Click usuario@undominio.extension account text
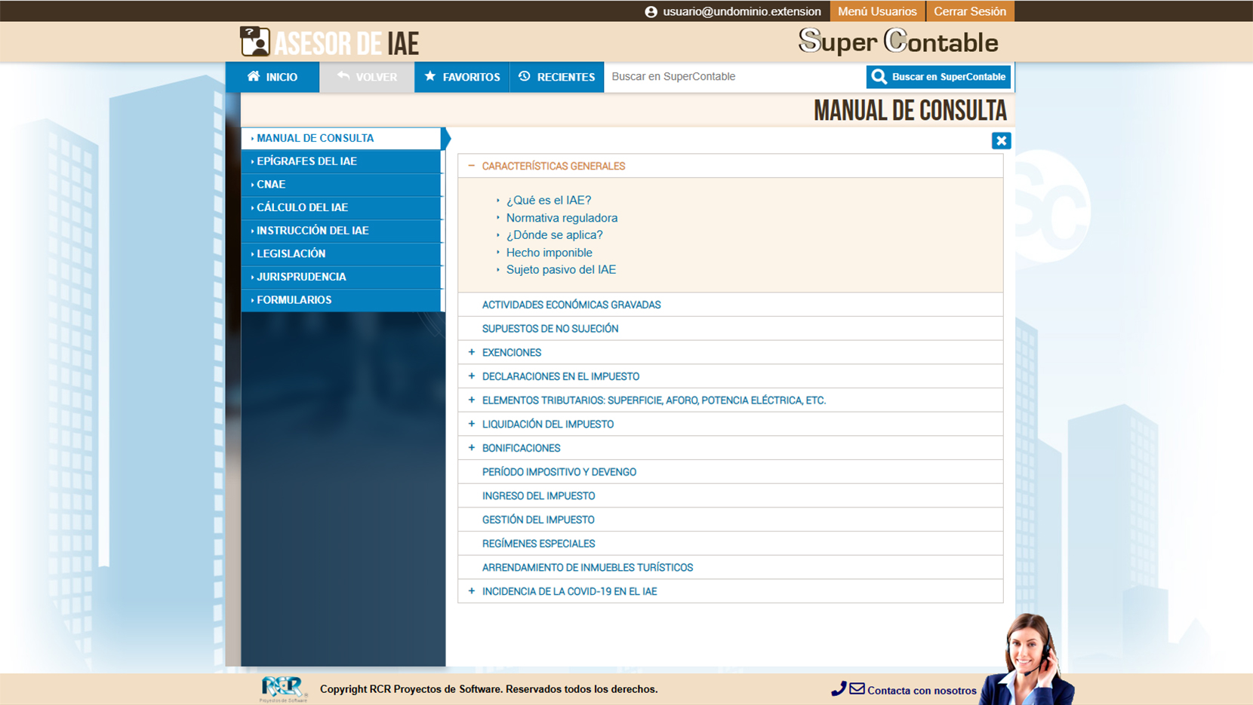This screenshot has width=1253, height=705. coord(742,11)
